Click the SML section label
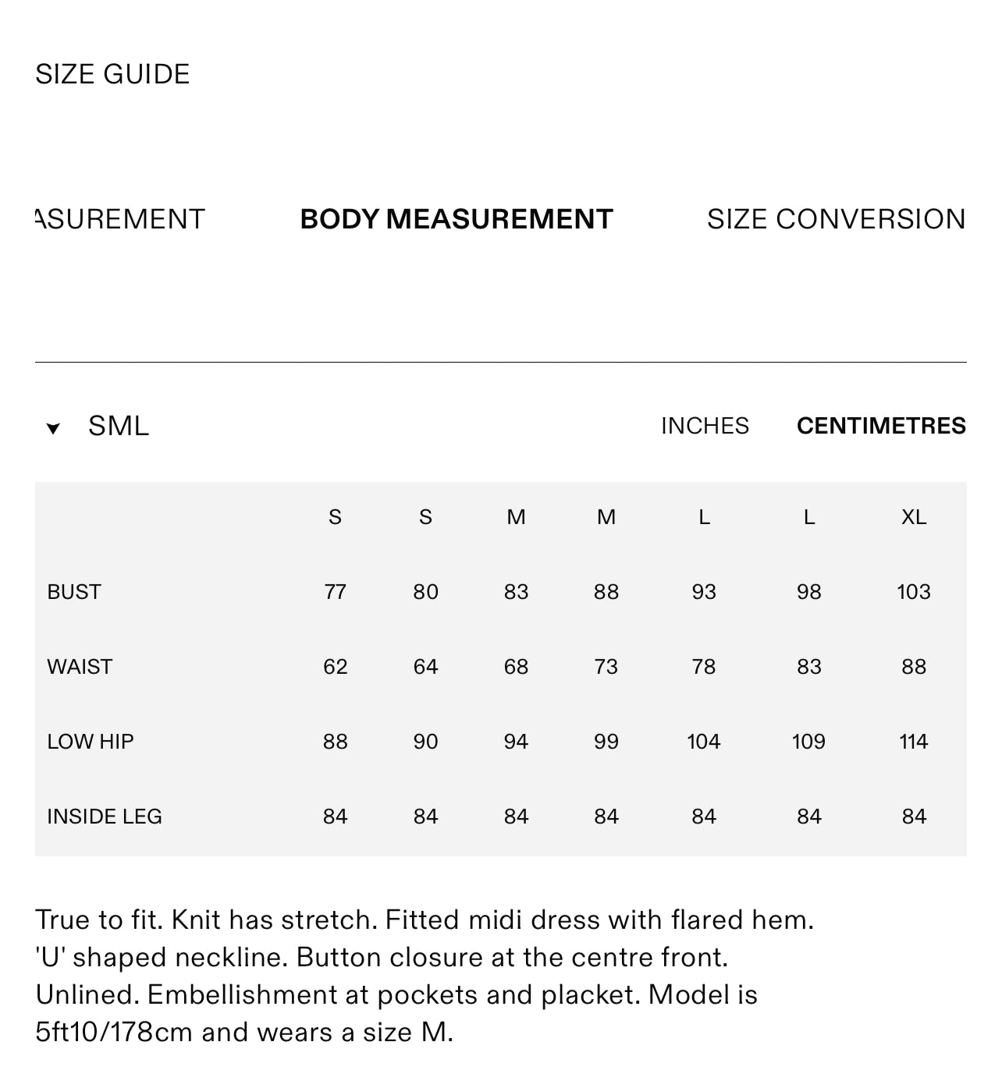This screenshot has width=1002, height=1088. click(x=119, y=426)
